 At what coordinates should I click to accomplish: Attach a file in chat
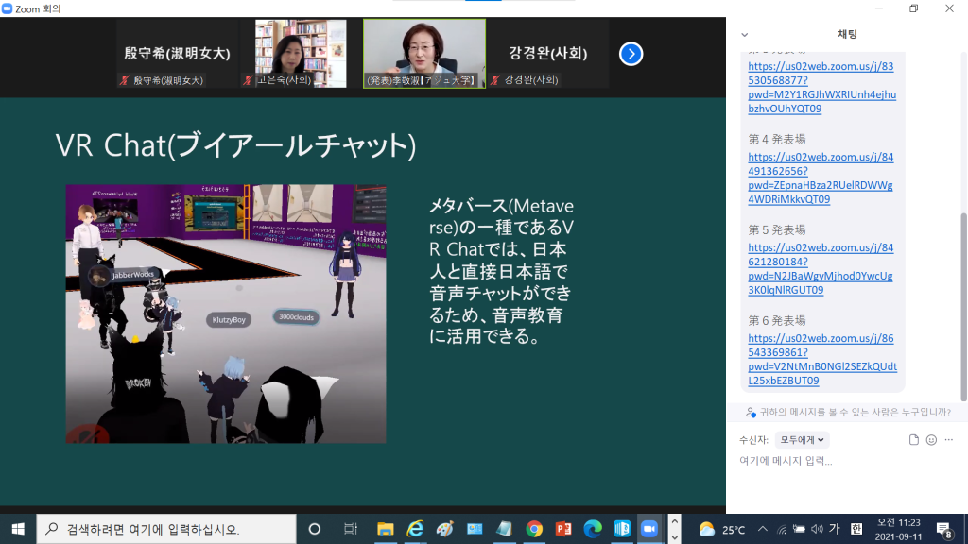point(914,440)
